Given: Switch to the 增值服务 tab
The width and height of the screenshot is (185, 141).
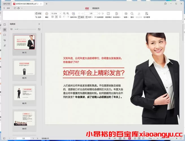Looking at the screenshot, I should (96, 8).
